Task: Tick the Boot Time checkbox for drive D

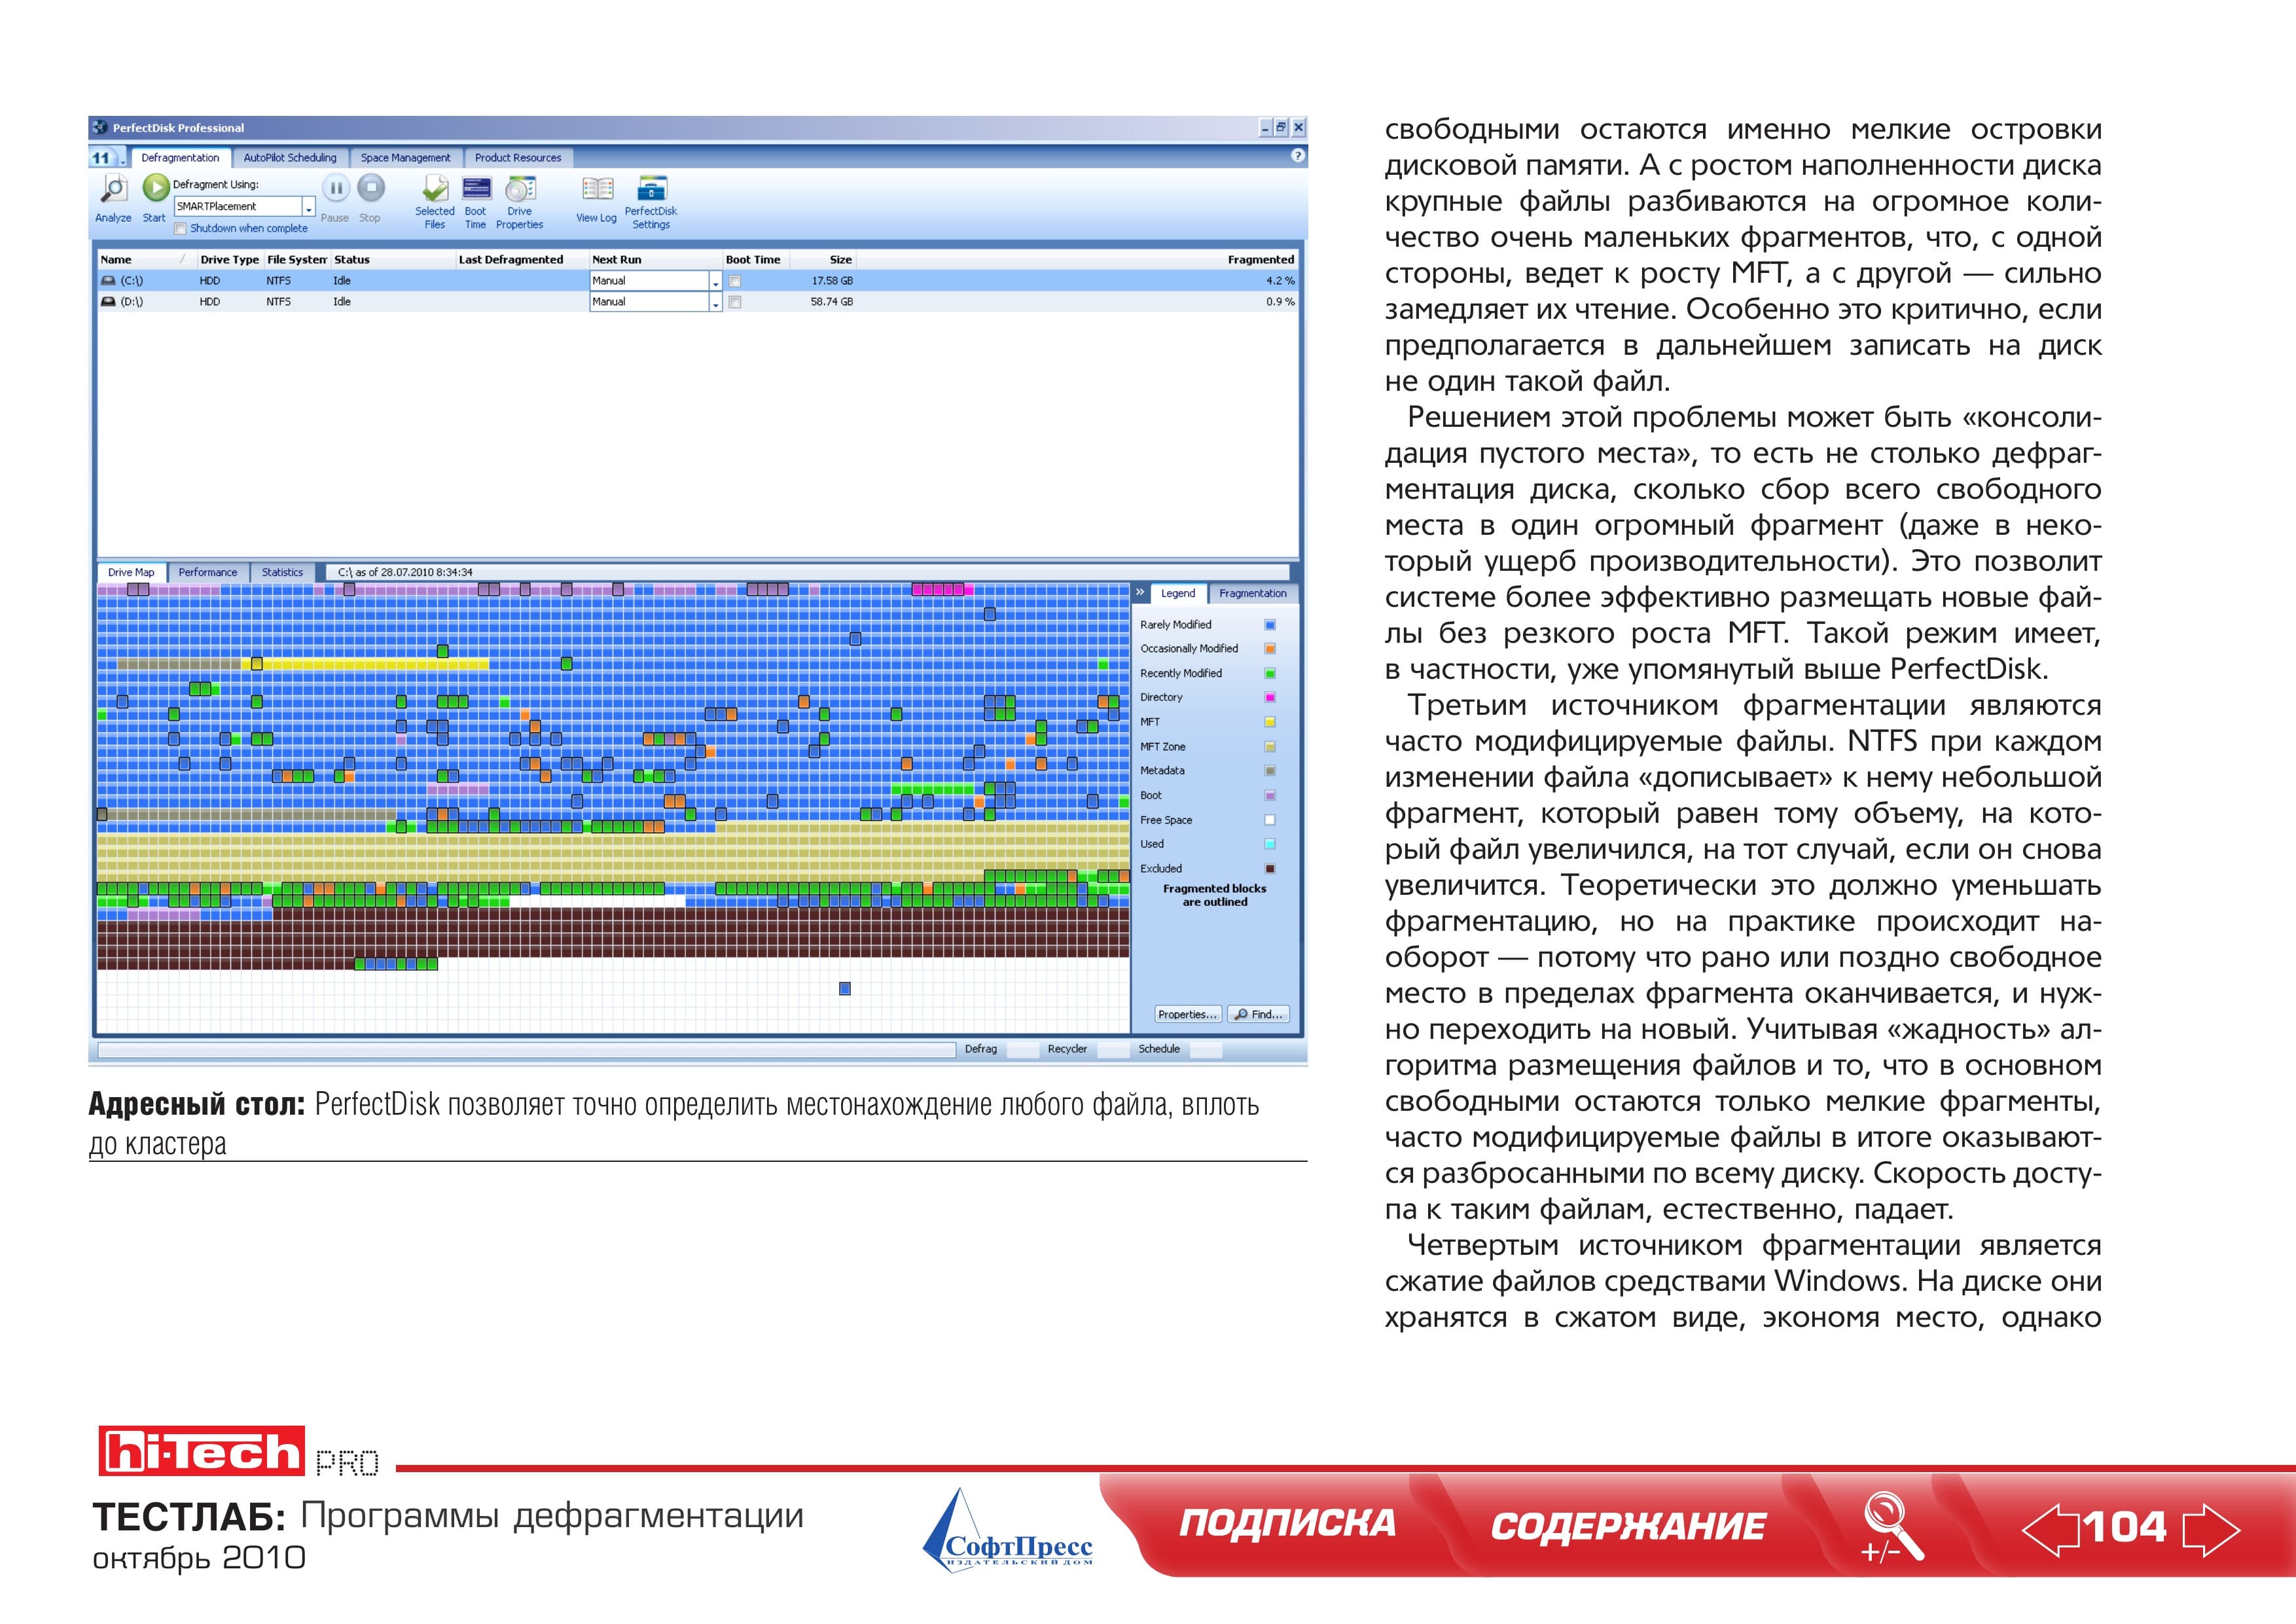Action: pyautogui.click(x=735, y=302)
